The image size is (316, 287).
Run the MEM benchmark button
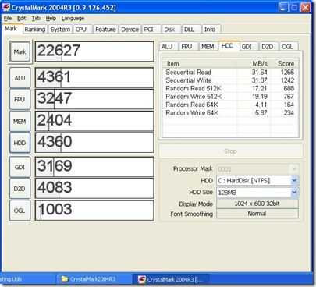click(x=20, y=121)
